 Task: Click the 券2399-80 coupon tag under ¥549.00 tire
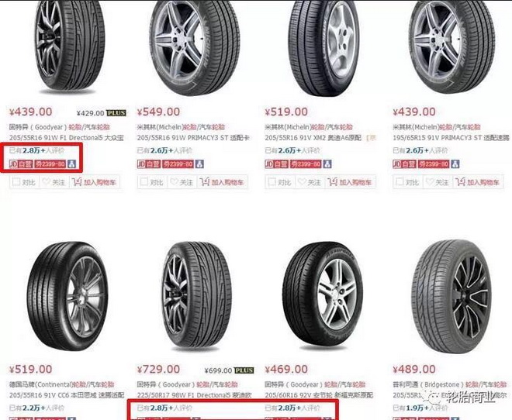(178, 164)
